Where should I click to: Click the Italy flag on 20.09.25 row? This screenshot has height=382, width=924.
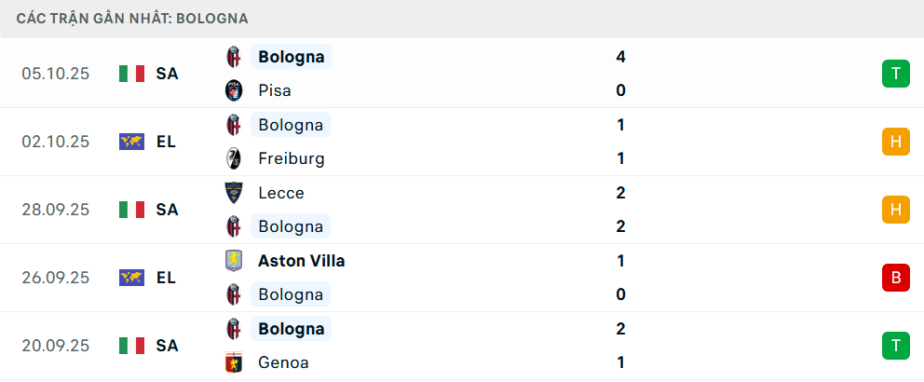(132, 346)
